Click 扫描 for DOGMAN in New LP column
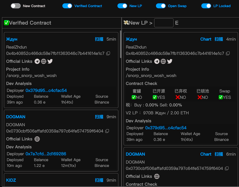The height and width of the screenshot is (187, 239). 219,154
